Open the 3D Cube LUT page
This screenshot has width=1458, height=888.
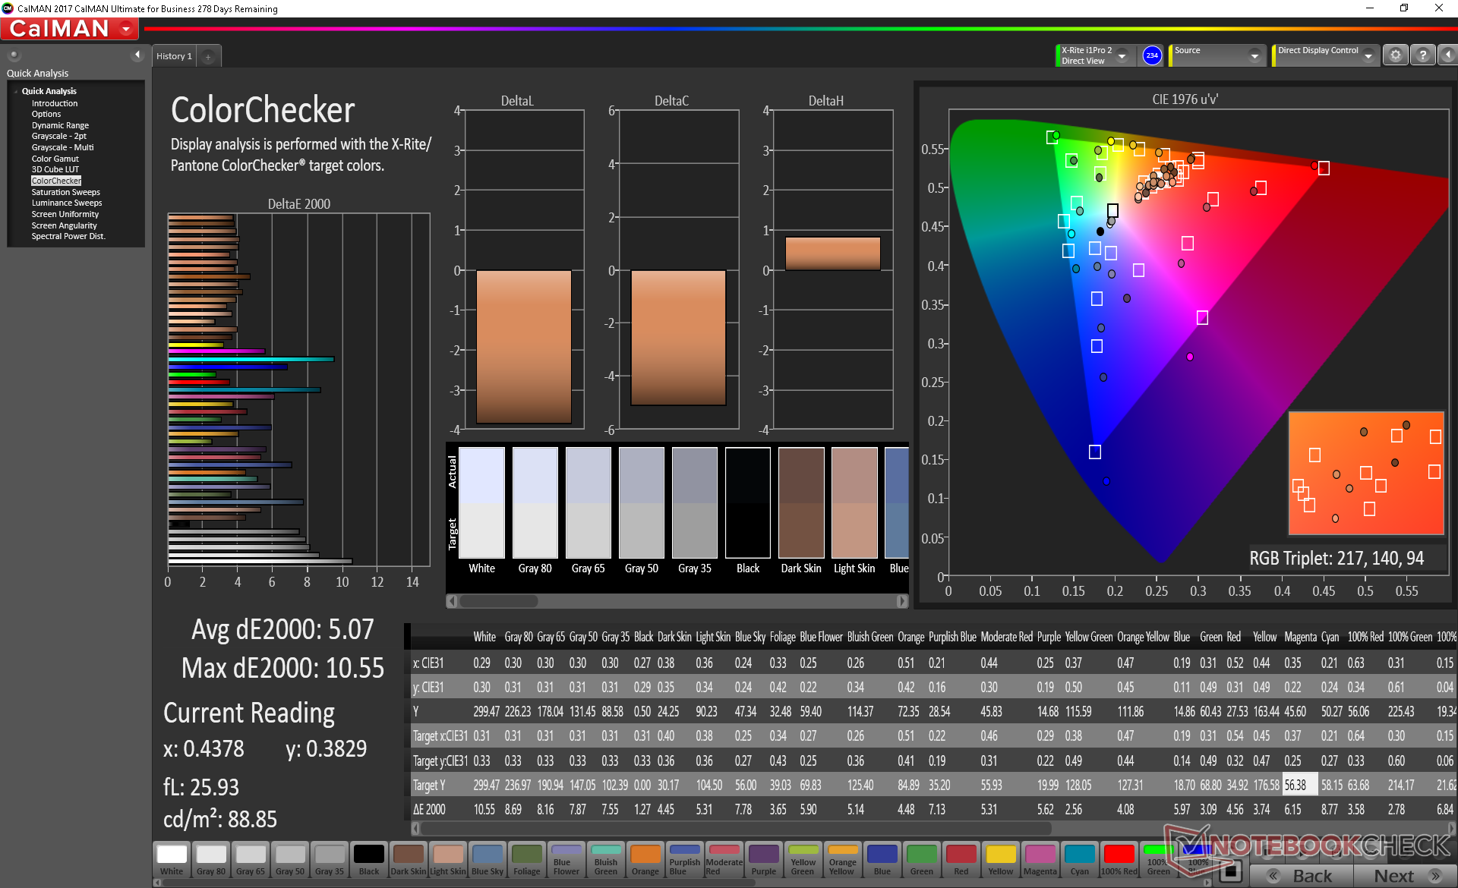point(55,169)
